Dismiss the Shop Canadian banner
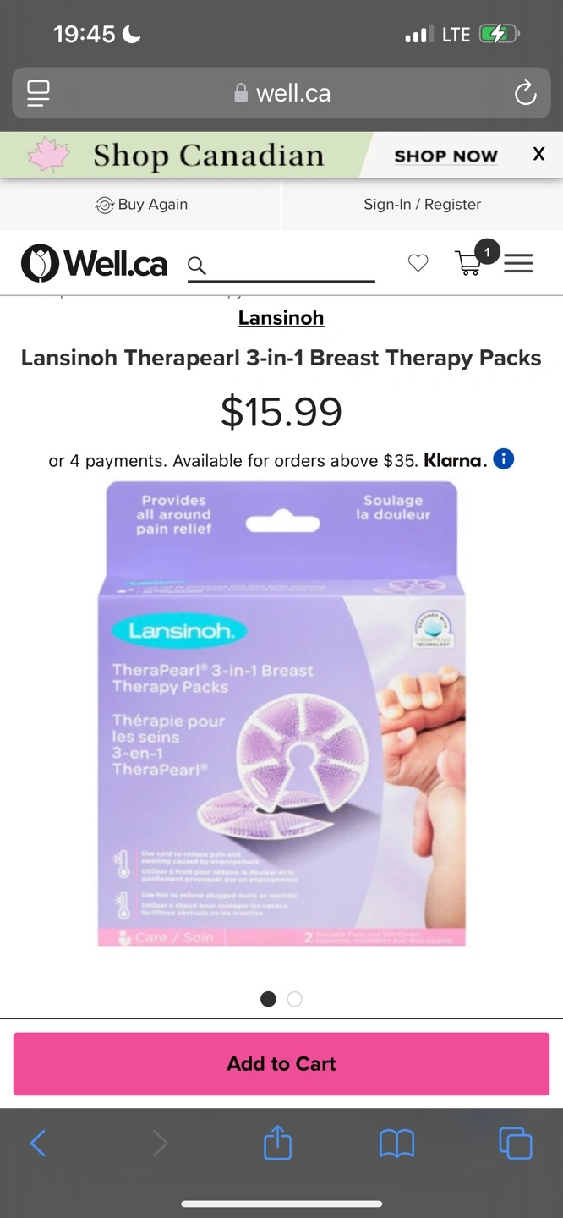This screenshot has width=563, height=1218. pyautogui.click(x=538, y=154)
